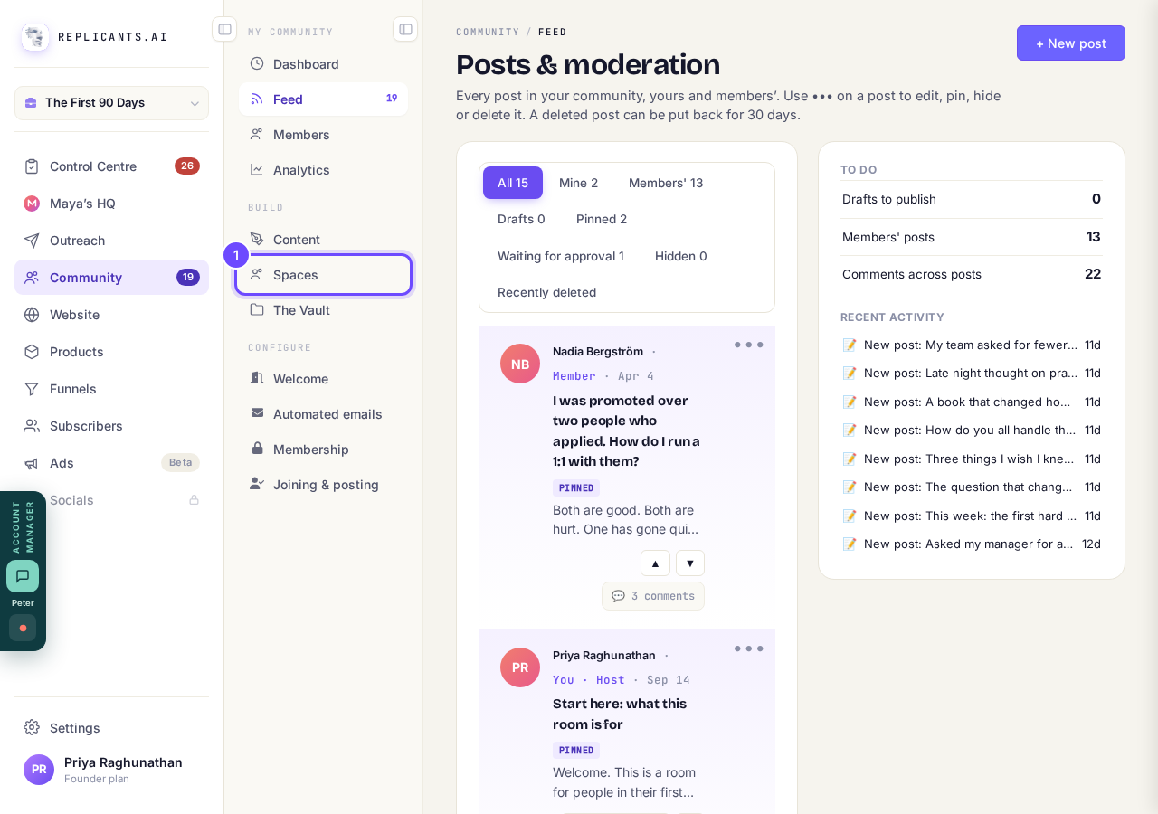The width and height of the screenshot is (1158, 814).
Task: Click the Ads megaphone icon
Action: [32, 463]
